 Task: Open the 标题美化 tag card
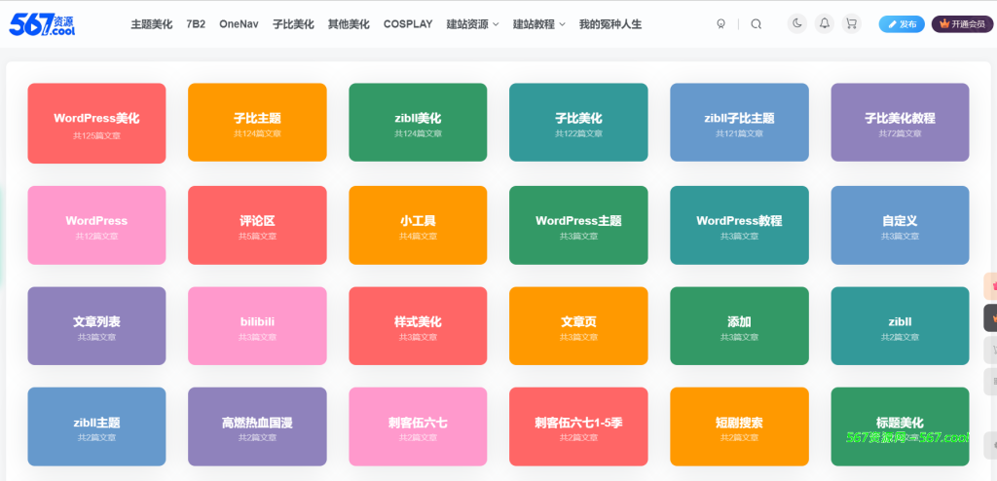coord(900,426)
